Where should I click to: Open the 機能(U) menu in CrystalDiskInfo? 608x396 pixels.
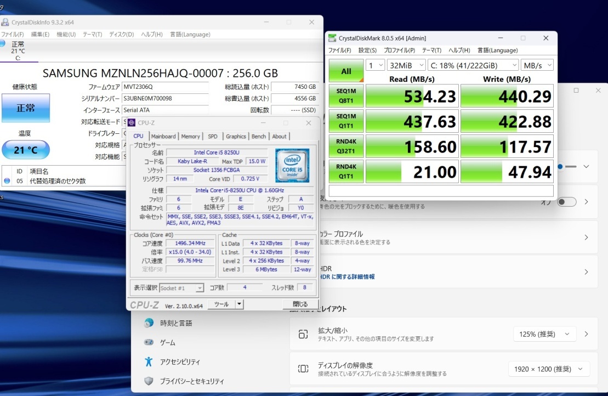click(66, 35)
